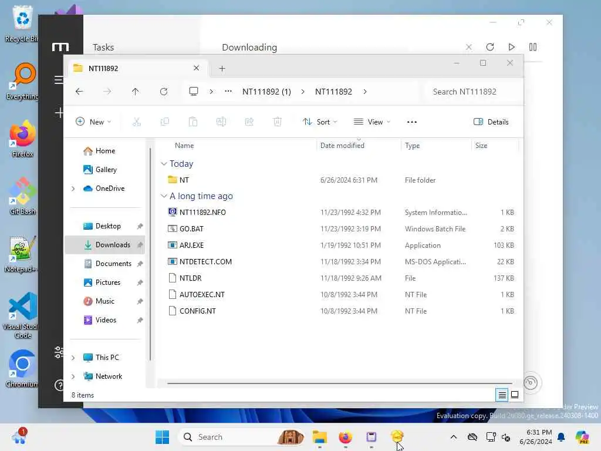Image resolution: width=601 pixels, height=451 pixels.
Task: Click the refresh icon in Downloading window
Action: click(490, 47)
